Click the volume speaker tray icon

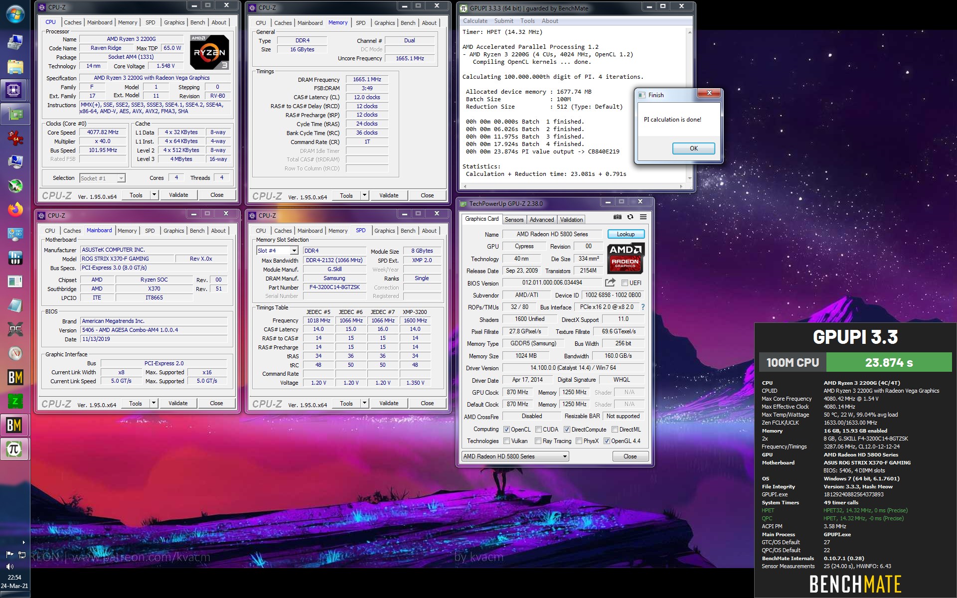[9, 567]
